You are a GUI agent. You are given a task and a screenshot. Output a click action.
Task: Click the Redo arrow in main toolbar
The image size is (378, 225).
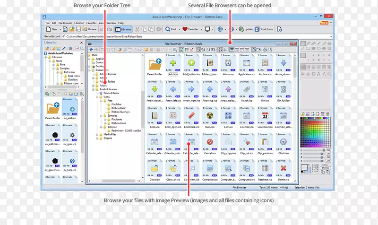click(x=110, y=29)
